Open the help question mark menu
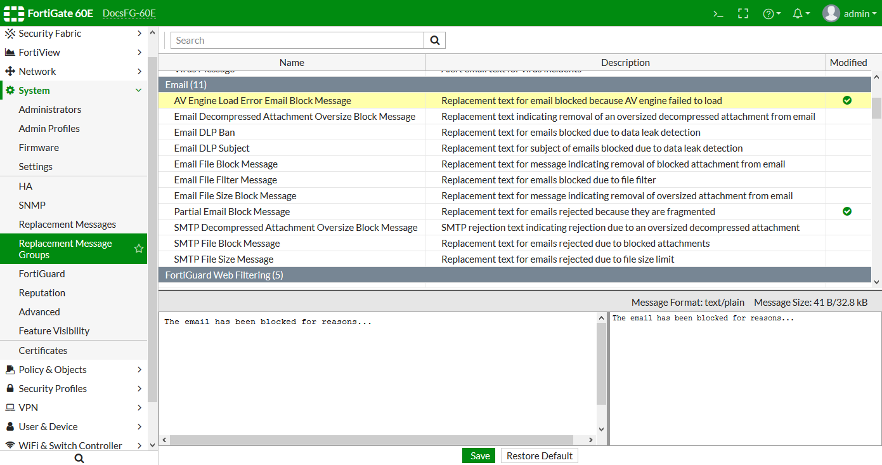The height and width of the screenshot is (465, 882). tap(770, 13)
